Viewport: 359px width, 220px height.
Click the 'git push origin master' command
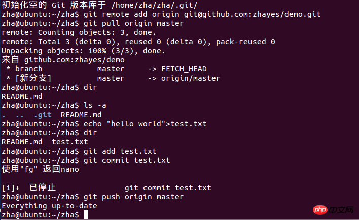tap(133, 197)
